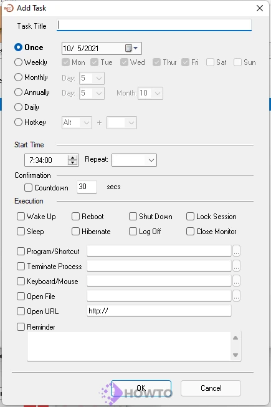This screenshot has height=407, width=271.
Task: Click the browse button next to Terminate Process
Action: (236, 266)
